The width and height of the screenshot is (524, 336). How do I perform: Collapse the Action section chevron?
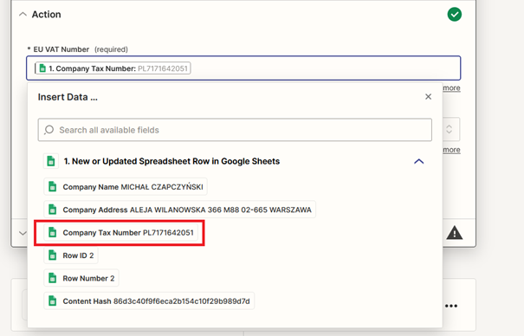[x=23, y=15]
